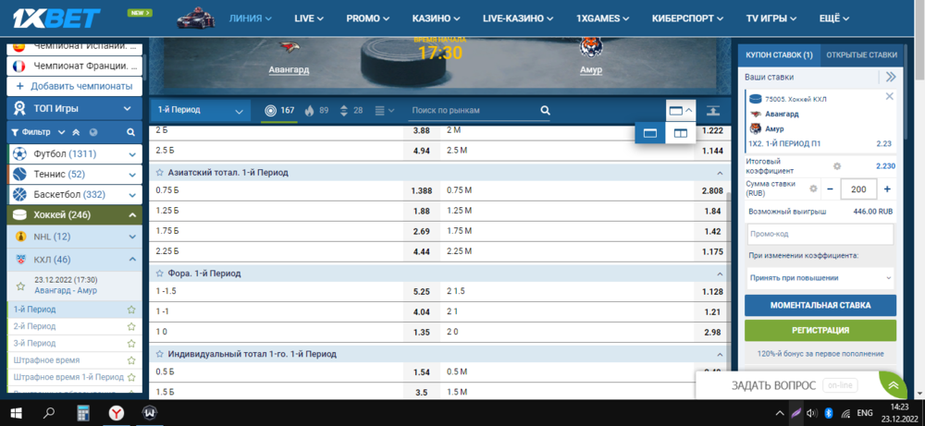Open Calculator from taskbar

click(x=83, y=414)
